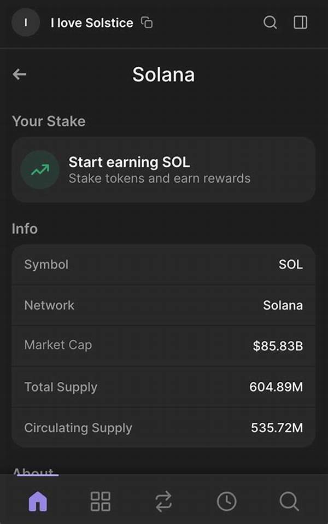Tap the green staking chart icon

tap(39, 170)
